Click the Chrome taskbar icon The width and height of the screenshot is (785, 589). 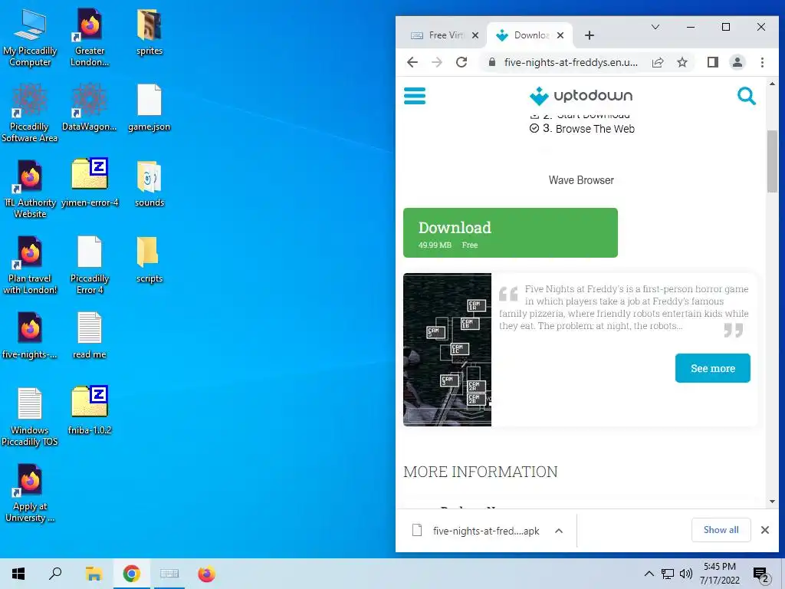click(x=131, y=574)
